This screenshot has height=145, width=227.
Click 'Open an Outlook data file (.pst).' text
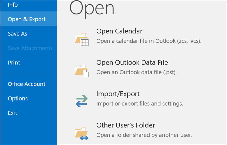pos(136,72)
